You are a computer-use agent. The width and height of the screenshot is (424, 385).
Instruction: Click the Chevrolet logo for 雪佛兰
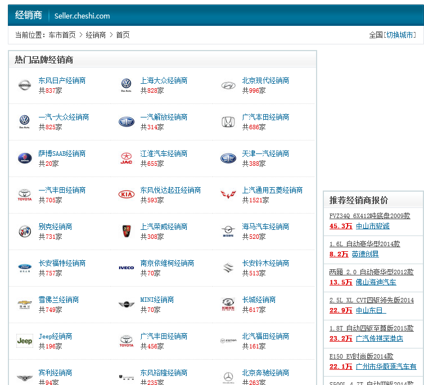click(25, 304)
